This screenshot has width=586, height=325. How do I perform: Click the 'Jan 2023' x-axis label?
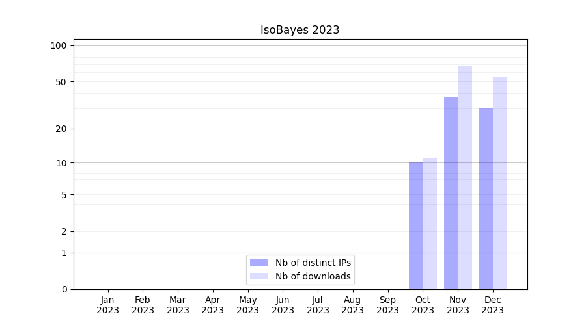click(x=107, y=305)
